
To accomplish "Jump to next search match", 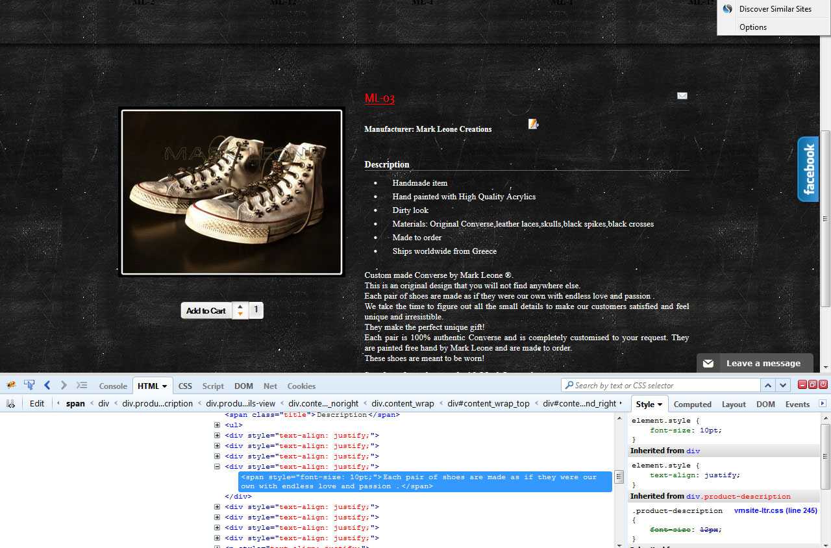I will coord(784,385).
